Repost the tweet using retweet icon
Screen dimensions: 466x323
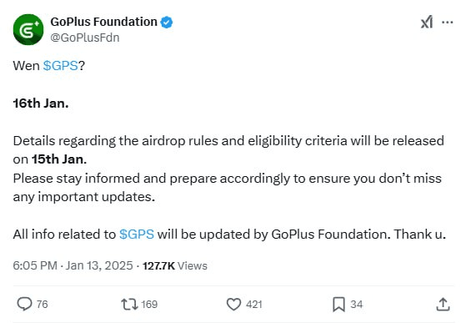click(129, 305)
